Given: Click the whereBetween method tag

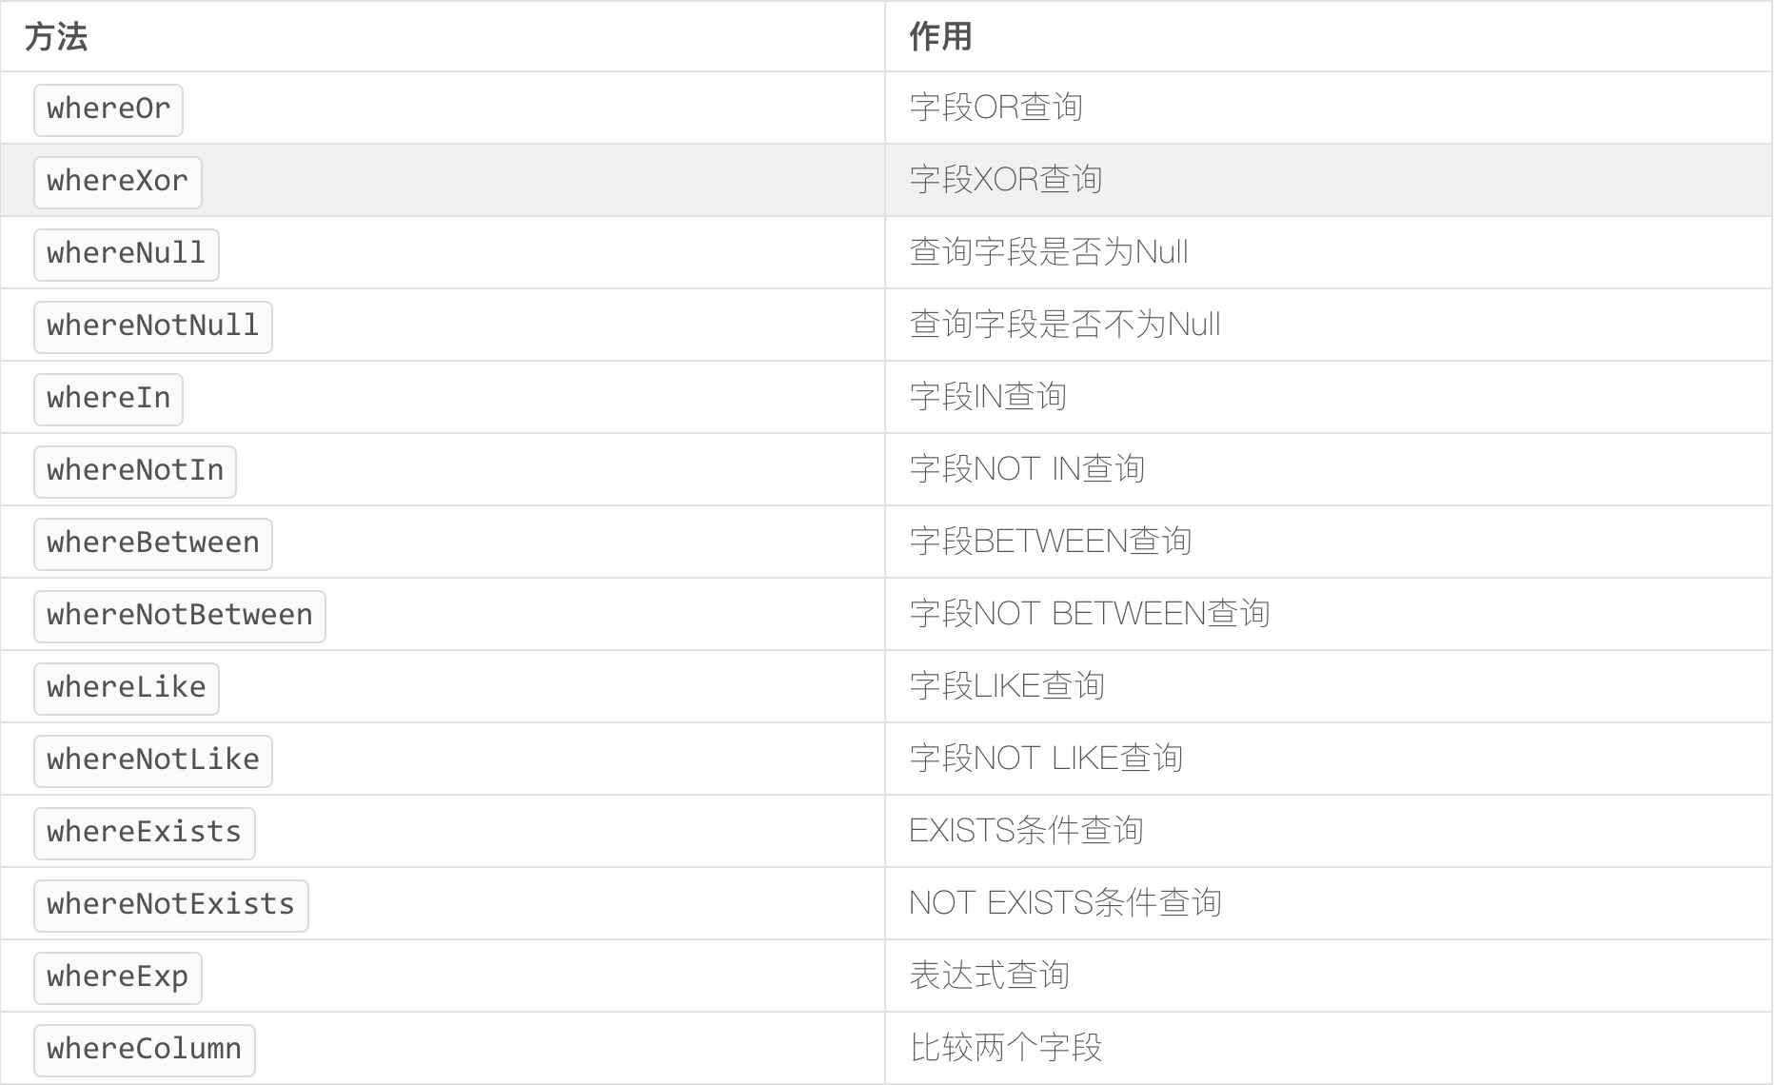Looking at the screenshot, I should [153, 543].
